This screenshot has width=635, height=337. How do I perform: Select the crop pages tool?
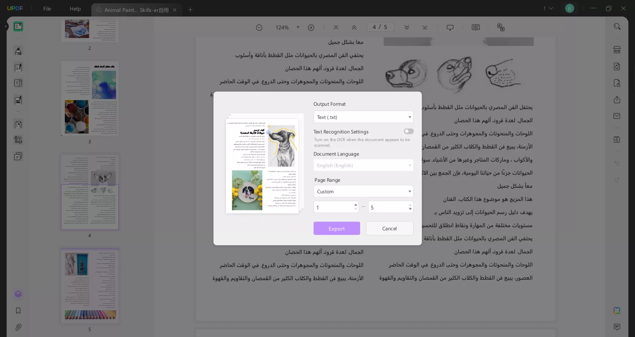coord(18,140)
